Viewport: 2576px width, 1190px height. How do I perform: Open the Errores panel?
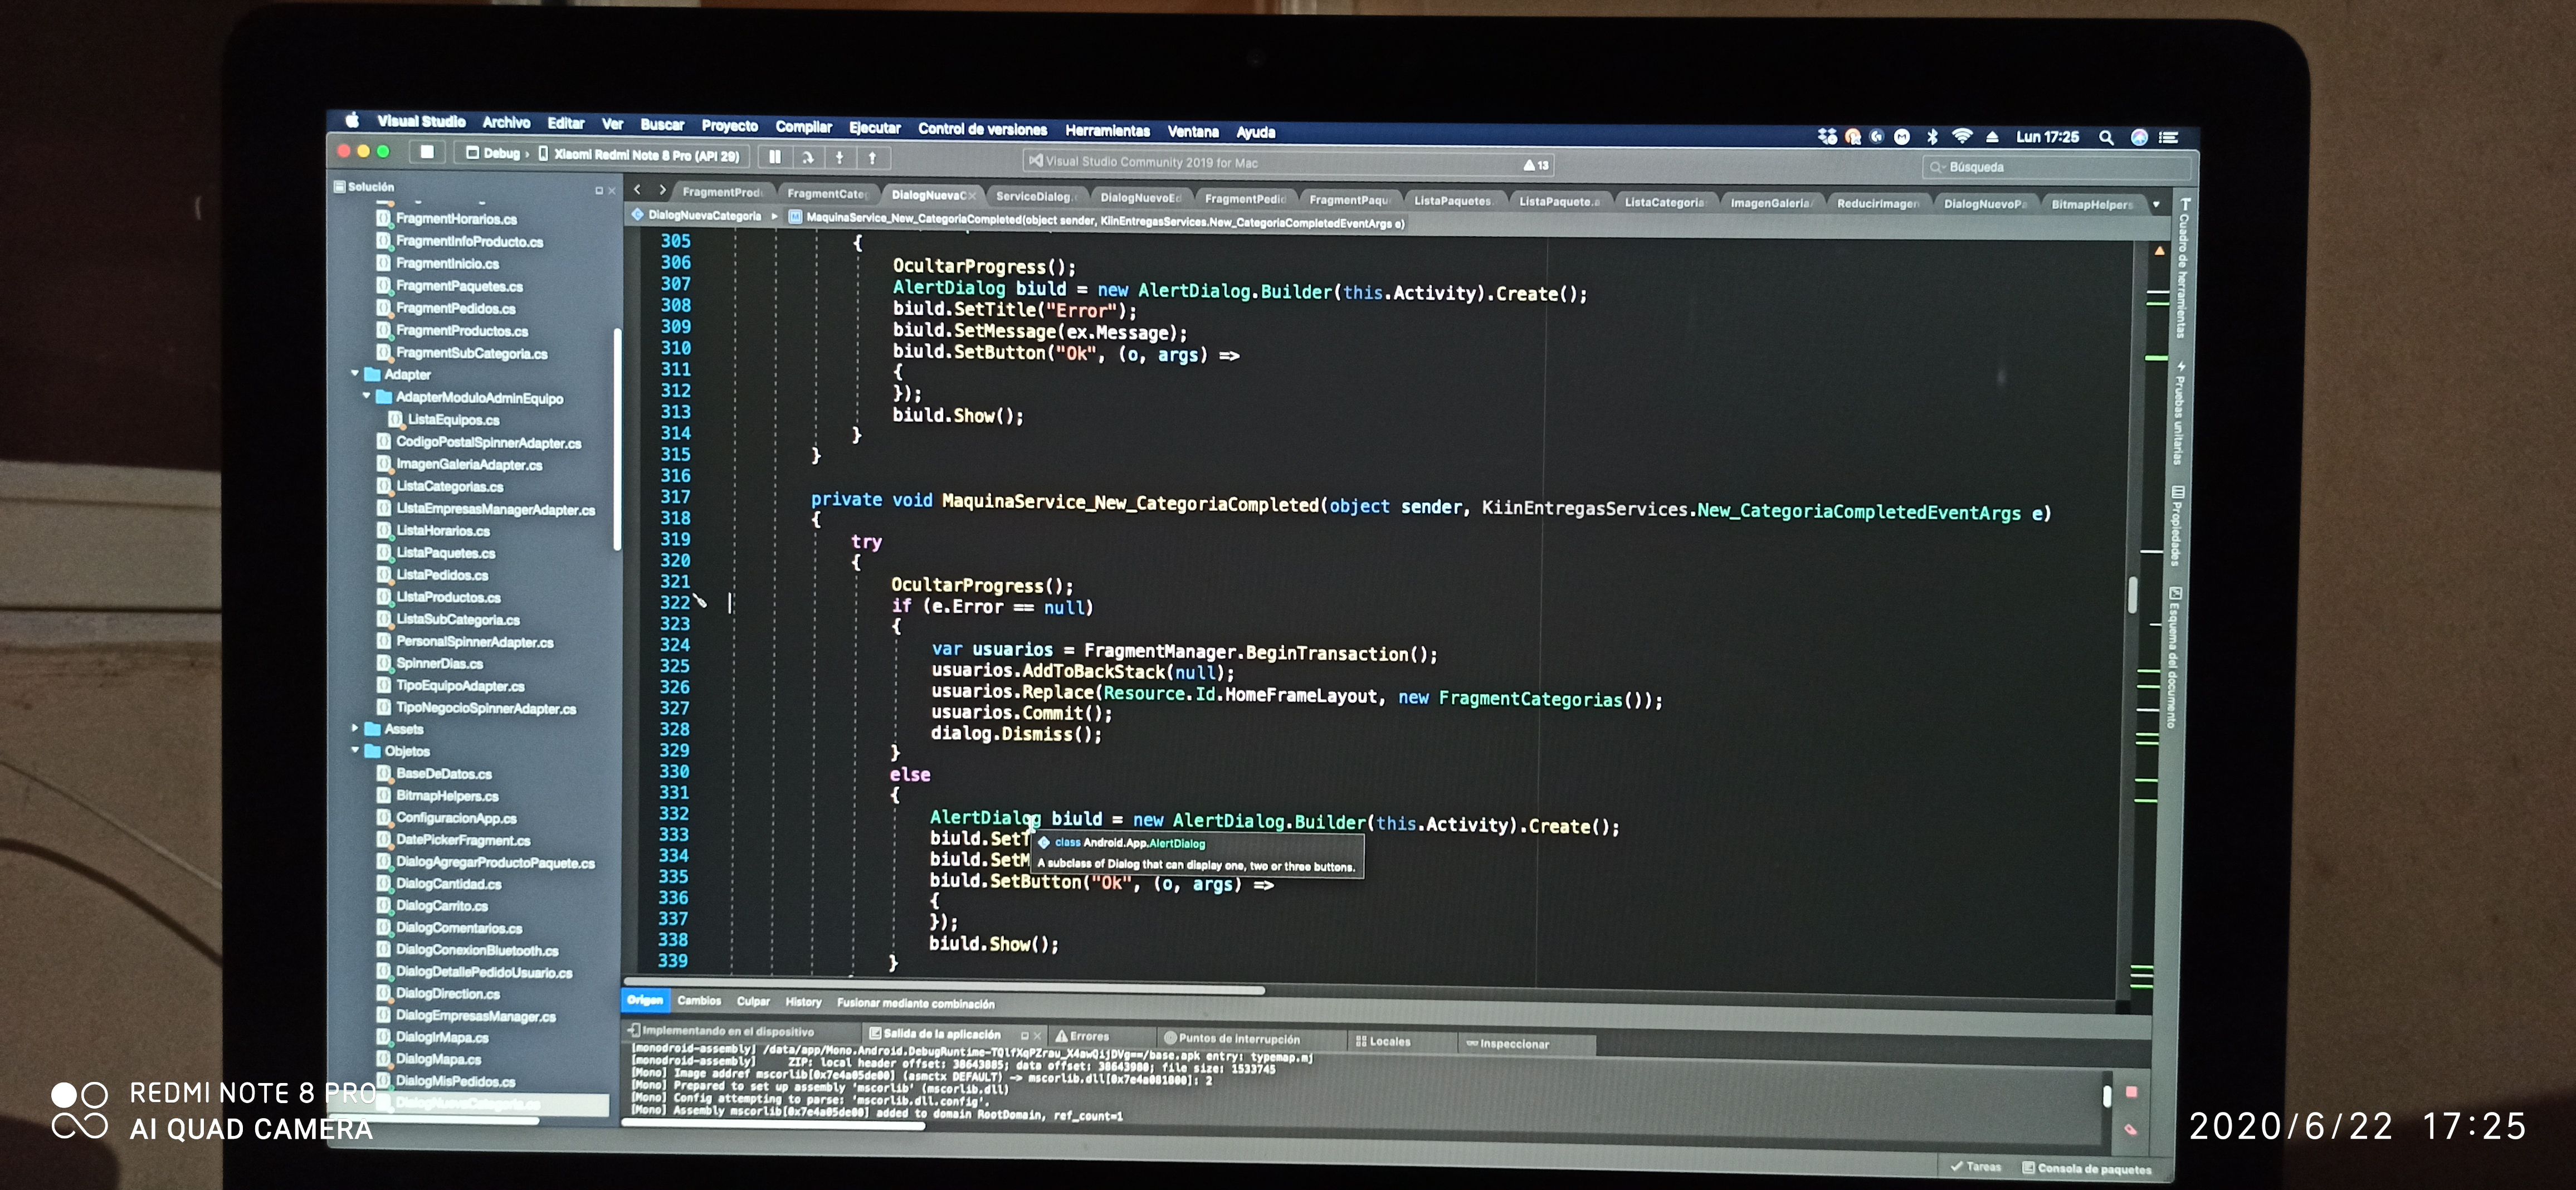click(x=1088, y=1037)
